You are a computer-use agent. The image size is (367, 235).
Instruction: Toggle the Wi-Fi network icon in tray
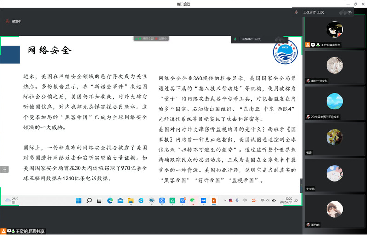[263, 201]
